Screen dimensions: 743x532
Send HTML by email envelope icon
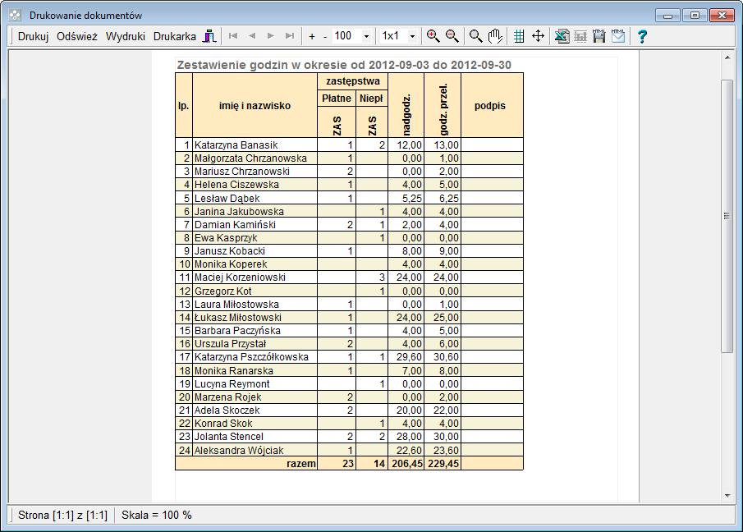(x=618, y=36)
